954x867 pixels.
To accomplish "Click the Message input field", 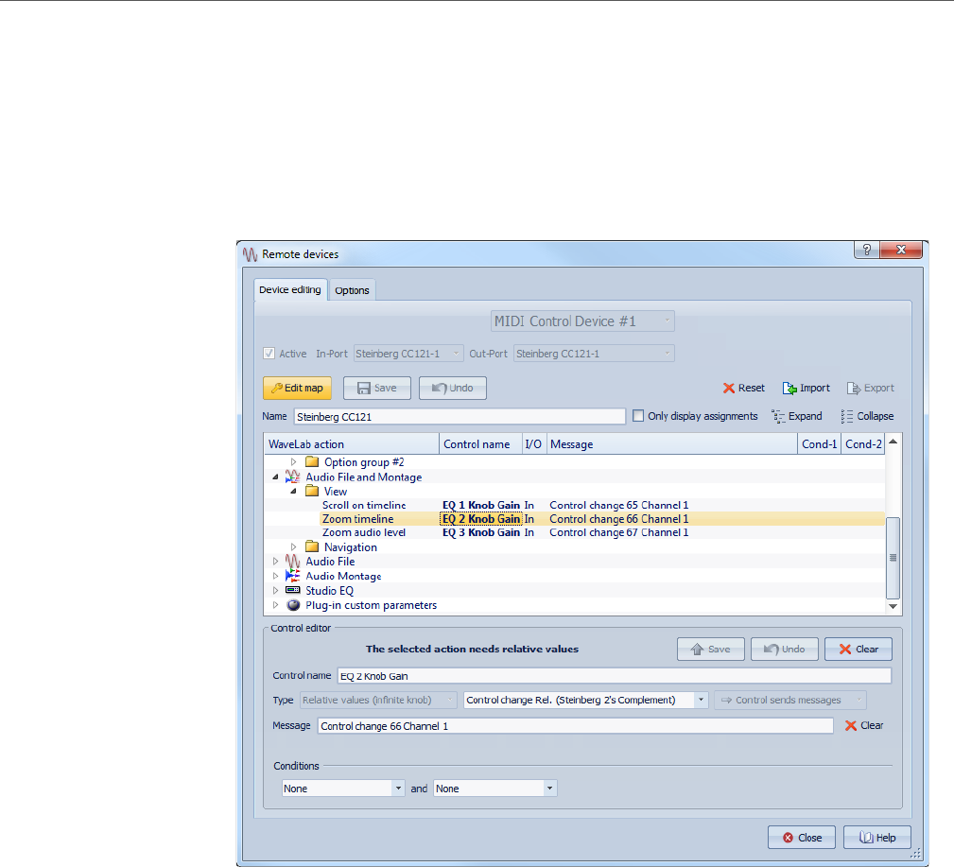I will [576, 726].
